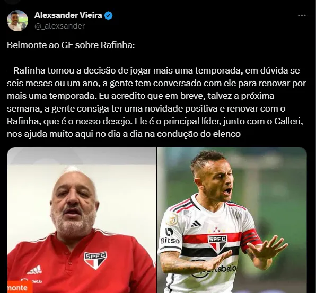Open the Alexsander Vieira display name link
The image size is (316, 293).
(x=68, y=15)
